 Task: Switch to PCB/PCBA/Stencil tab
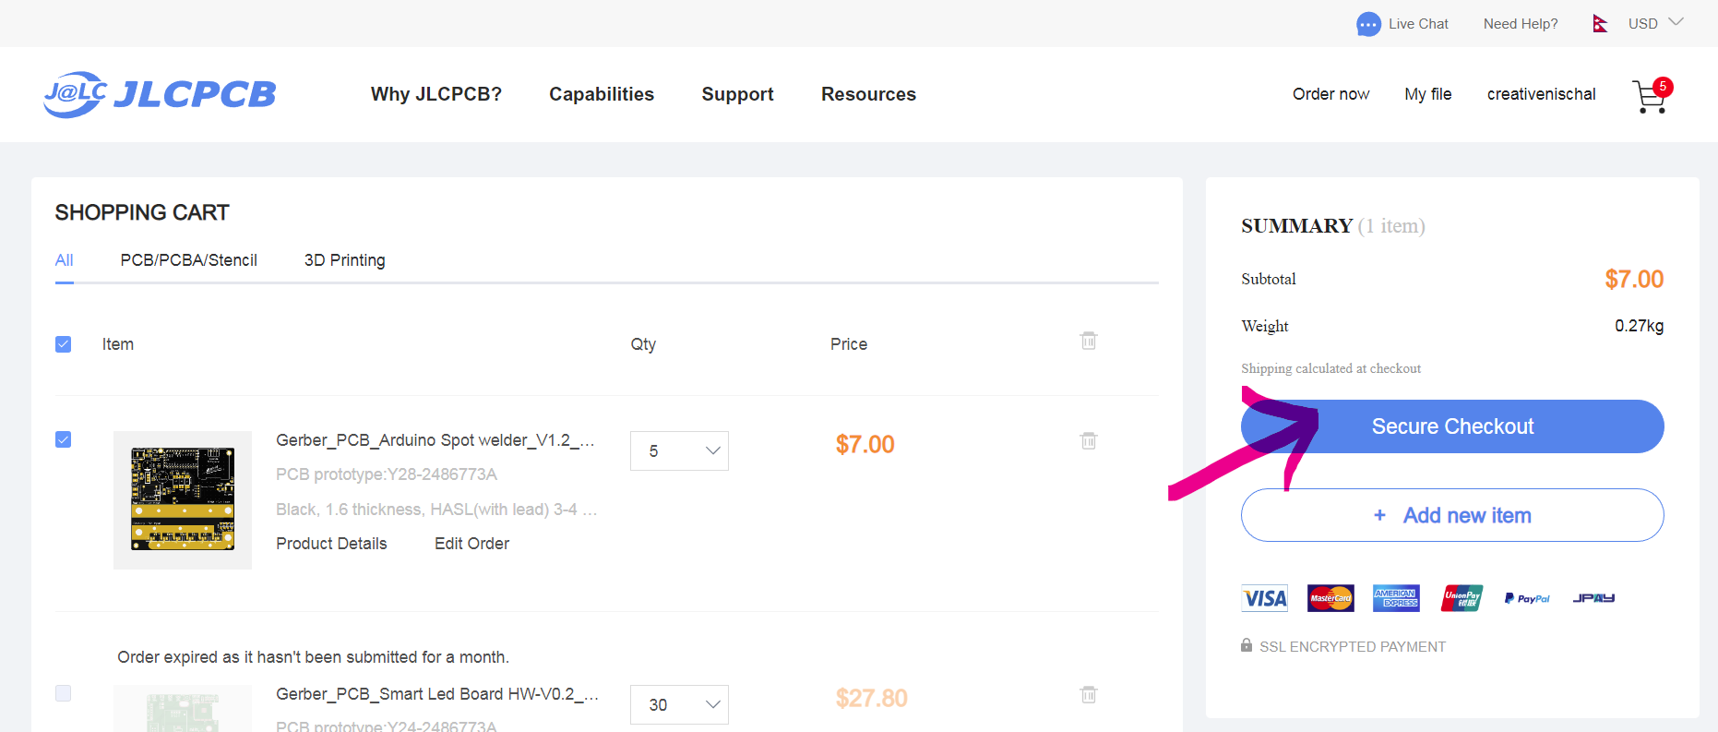[x=188, y=260]
